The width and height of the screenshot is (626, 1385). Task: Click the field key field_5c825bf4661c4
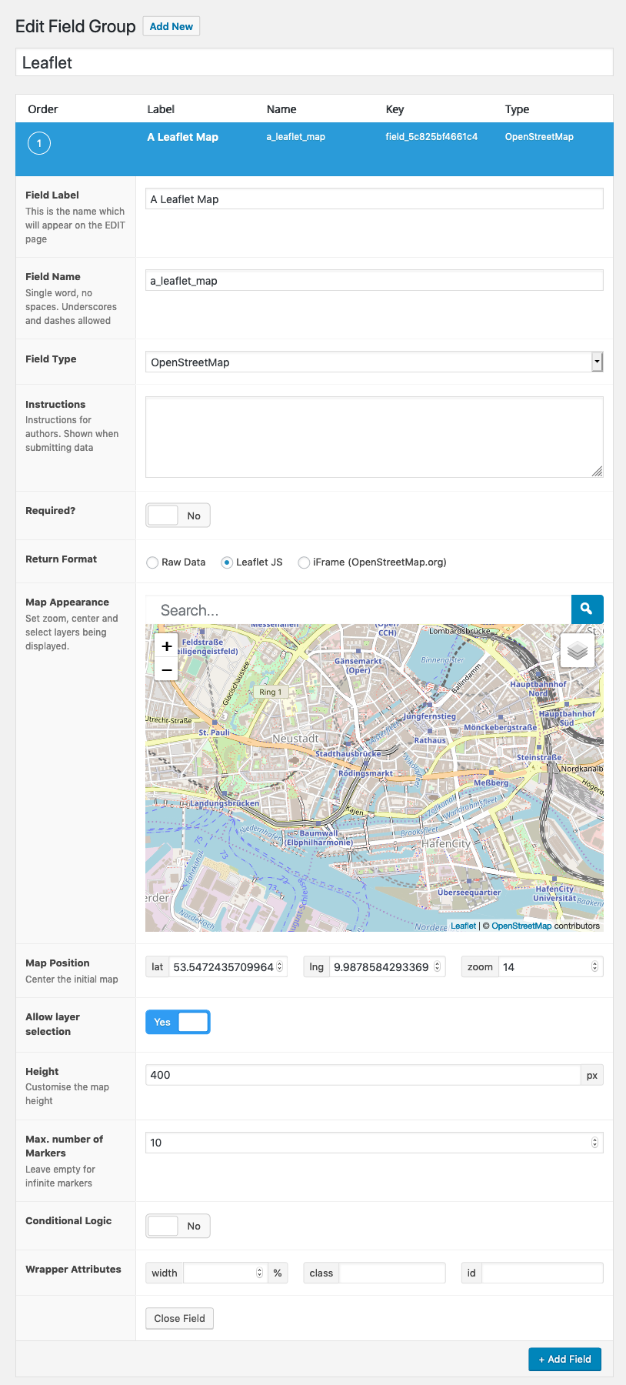pos(431,137)
